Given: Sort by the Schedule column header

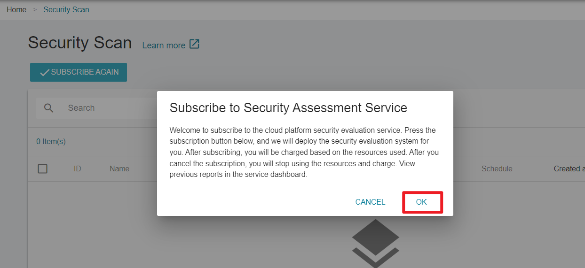Looking at the screenshot, I should [497, 169].
